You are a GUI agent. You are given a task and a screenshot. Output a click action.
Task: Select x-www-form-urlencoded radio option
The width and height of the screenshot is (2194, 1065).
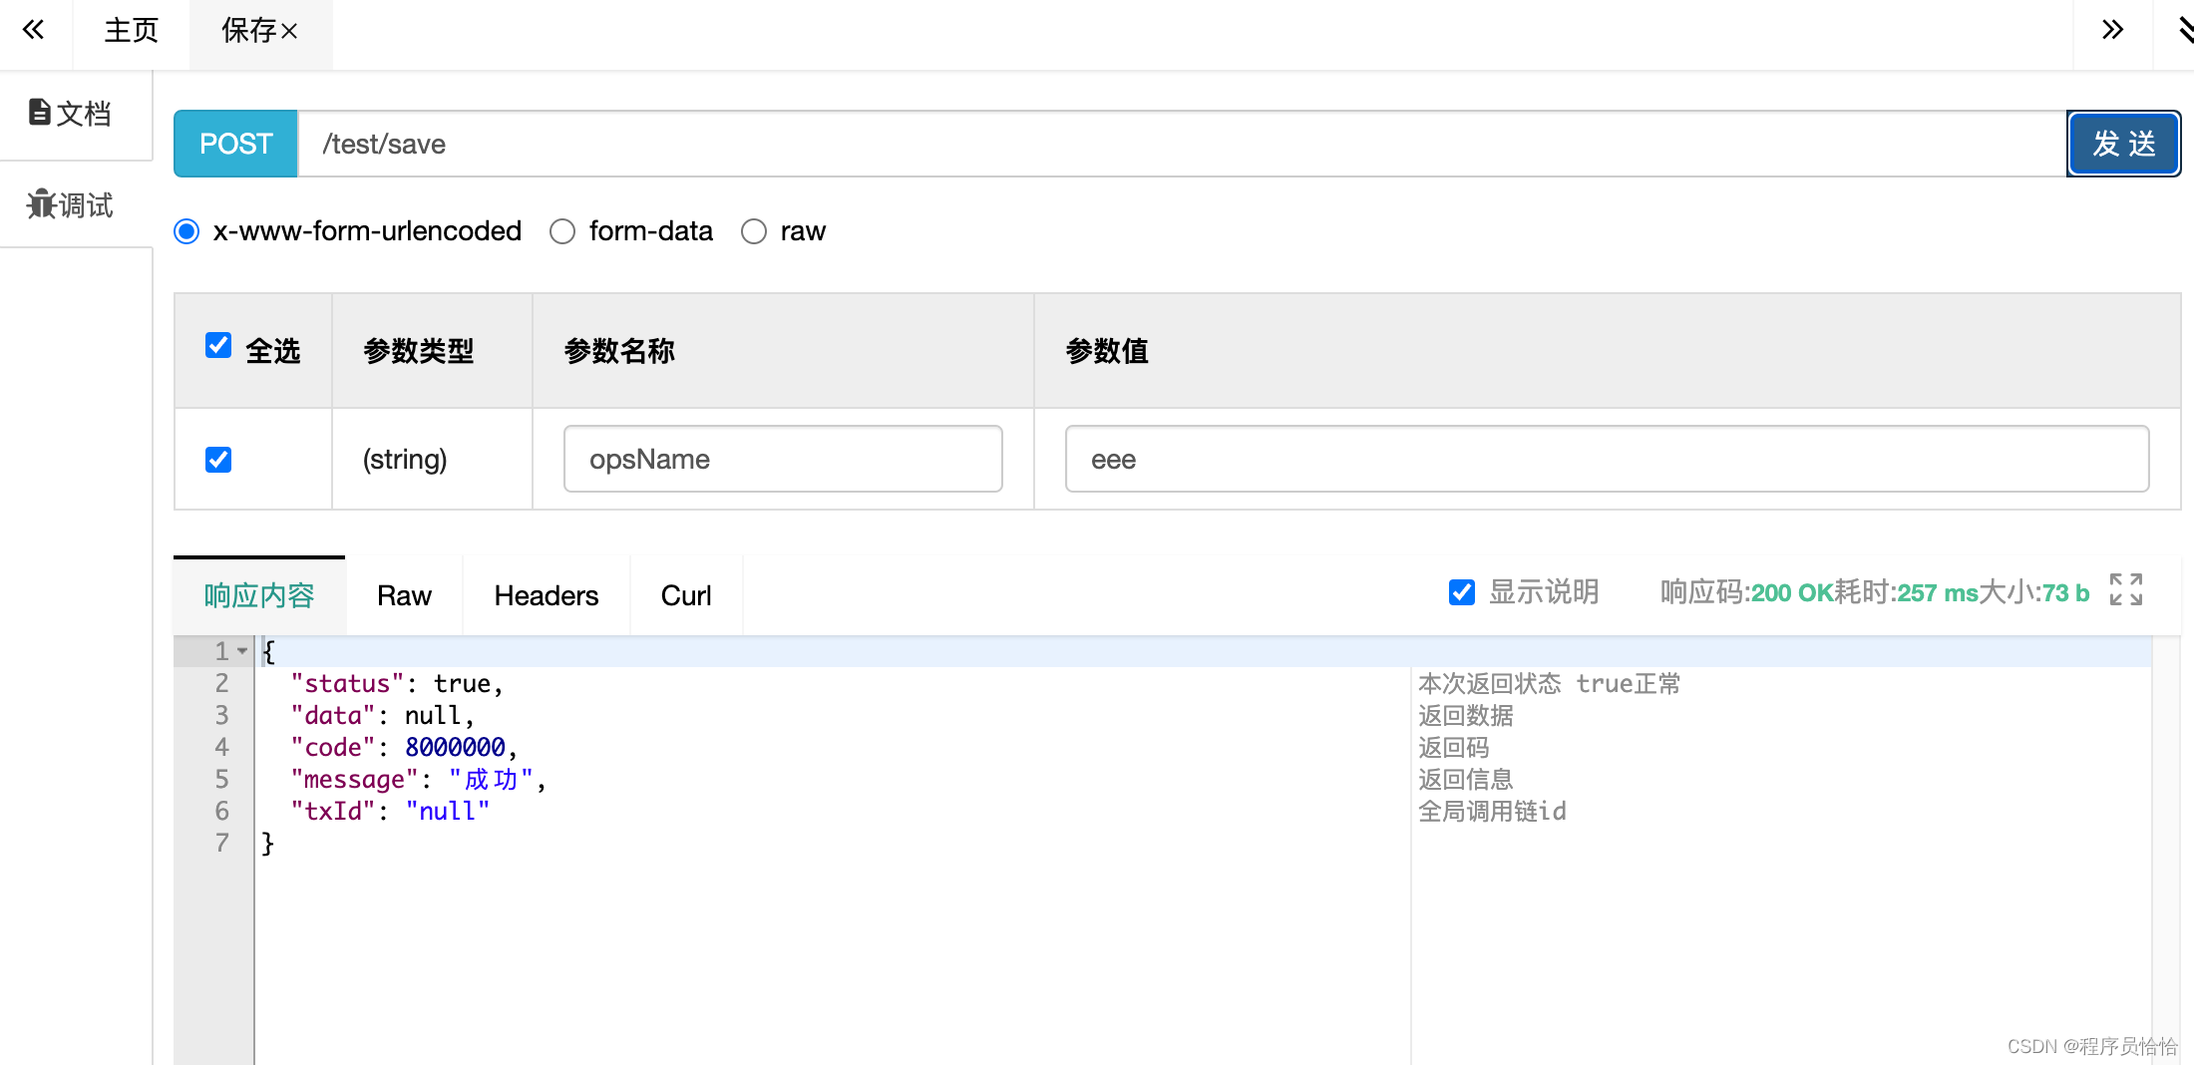click(186, 231)
